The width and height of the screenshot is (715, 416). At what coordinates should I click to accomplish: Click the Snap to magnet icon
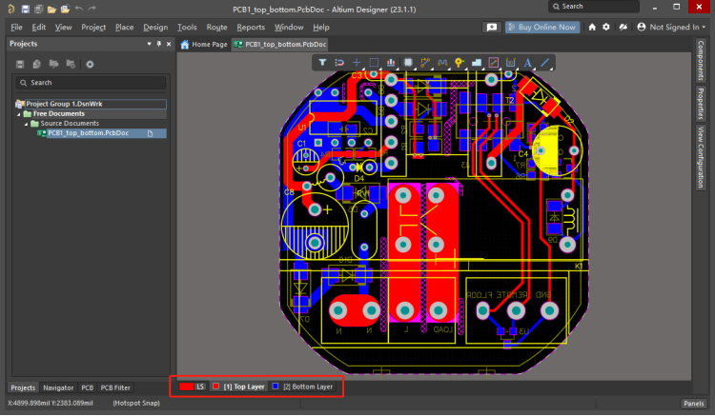339,63
